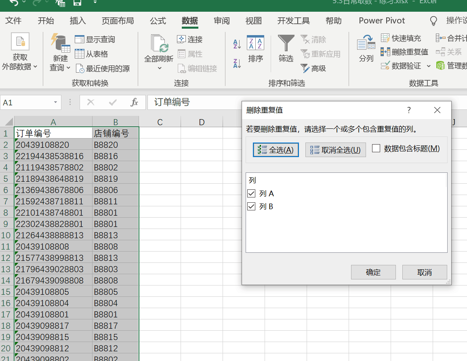Switch to the Insert (插入) tab
Screen dimensions: 467x361
coord(78,21)
